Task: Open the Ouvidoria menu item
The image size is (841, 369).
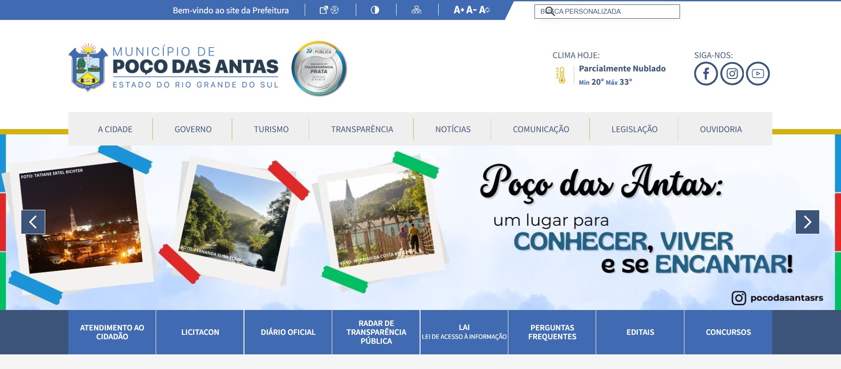Action: (721, 130)
